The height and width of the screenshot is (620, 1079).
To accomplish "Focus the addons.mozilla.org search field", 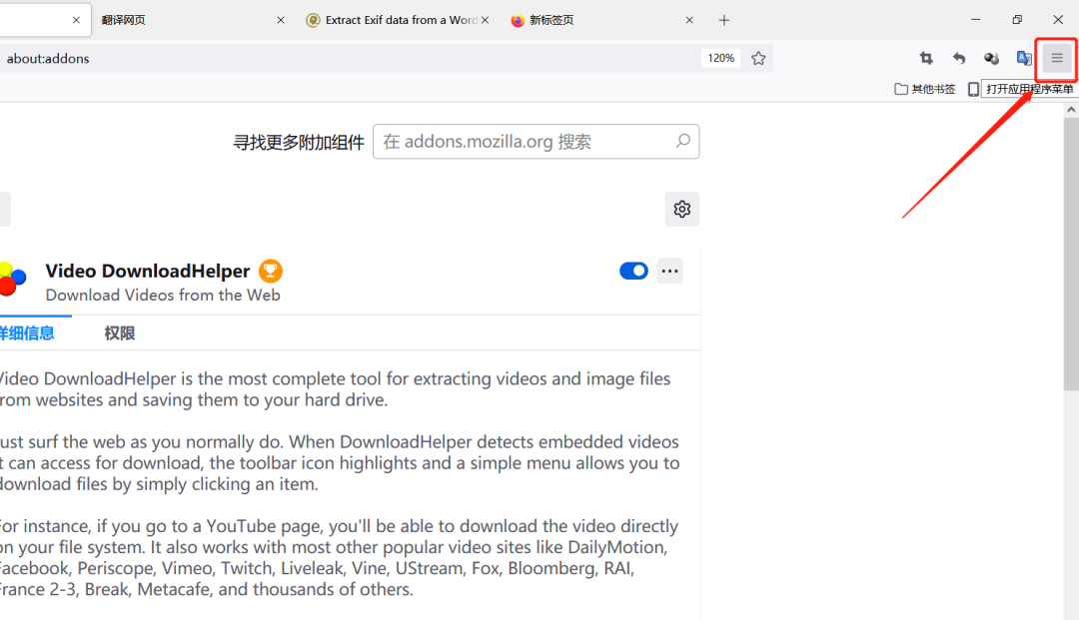I will [x=537, y=142].
